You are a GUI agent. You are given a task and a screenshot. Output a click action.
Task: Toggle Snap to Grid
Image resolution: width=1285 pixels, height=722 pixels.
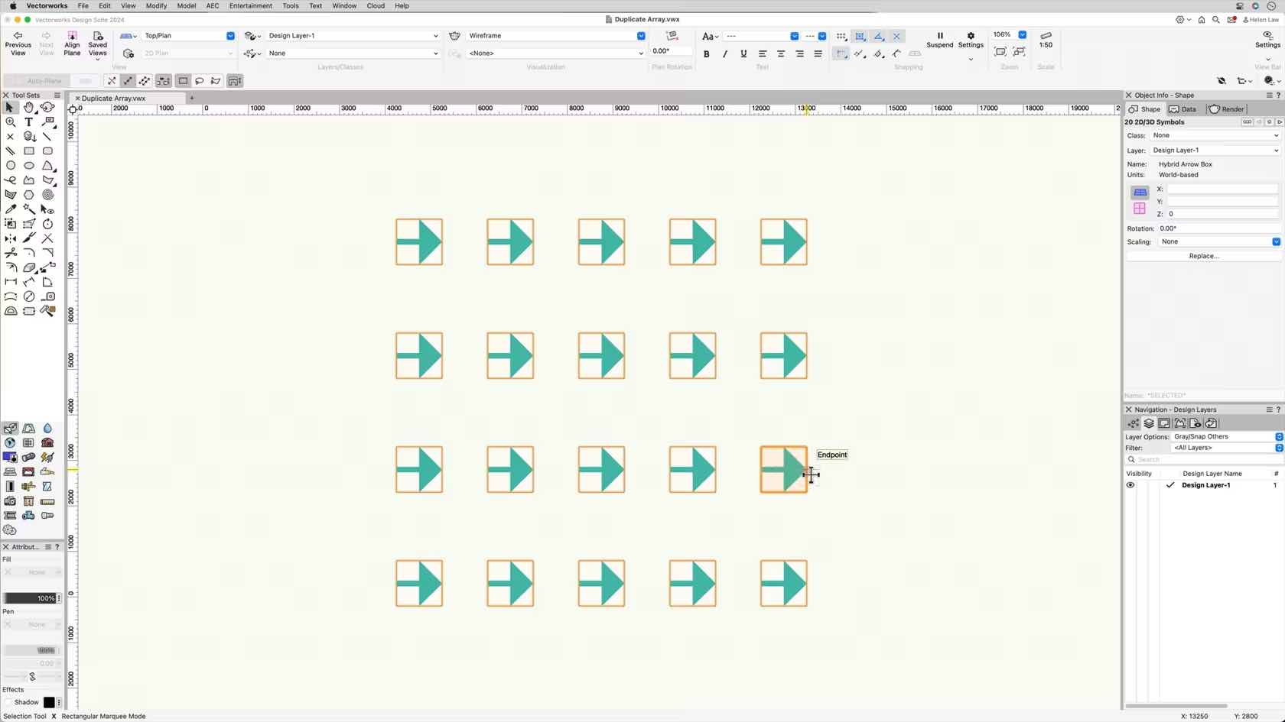pos(841,36)
